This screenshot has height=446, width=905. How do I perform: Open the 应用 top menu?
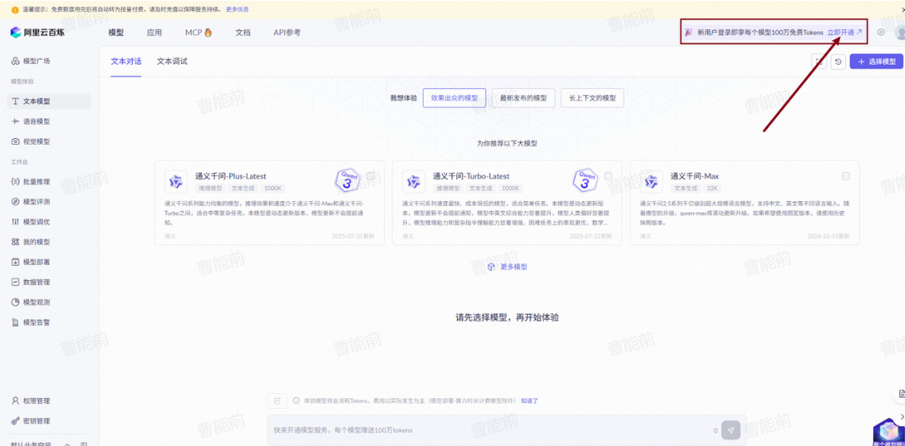tap(154, 33)
